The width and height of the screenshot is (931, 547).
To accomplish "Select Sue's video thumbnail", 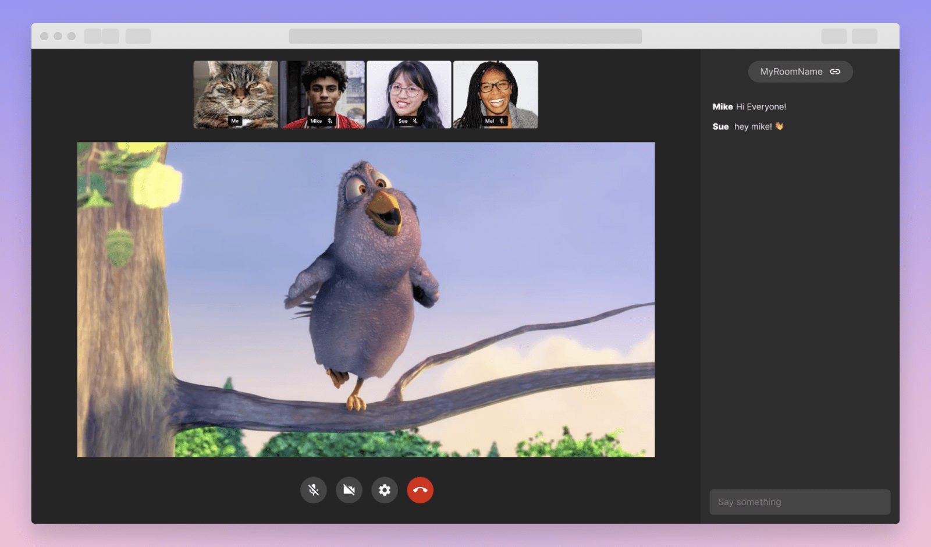I will tap(409, 94).
